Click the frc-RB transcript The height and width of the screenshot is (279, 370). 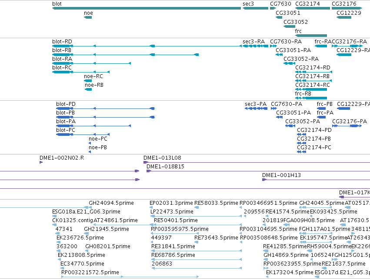tap(311, 98)
